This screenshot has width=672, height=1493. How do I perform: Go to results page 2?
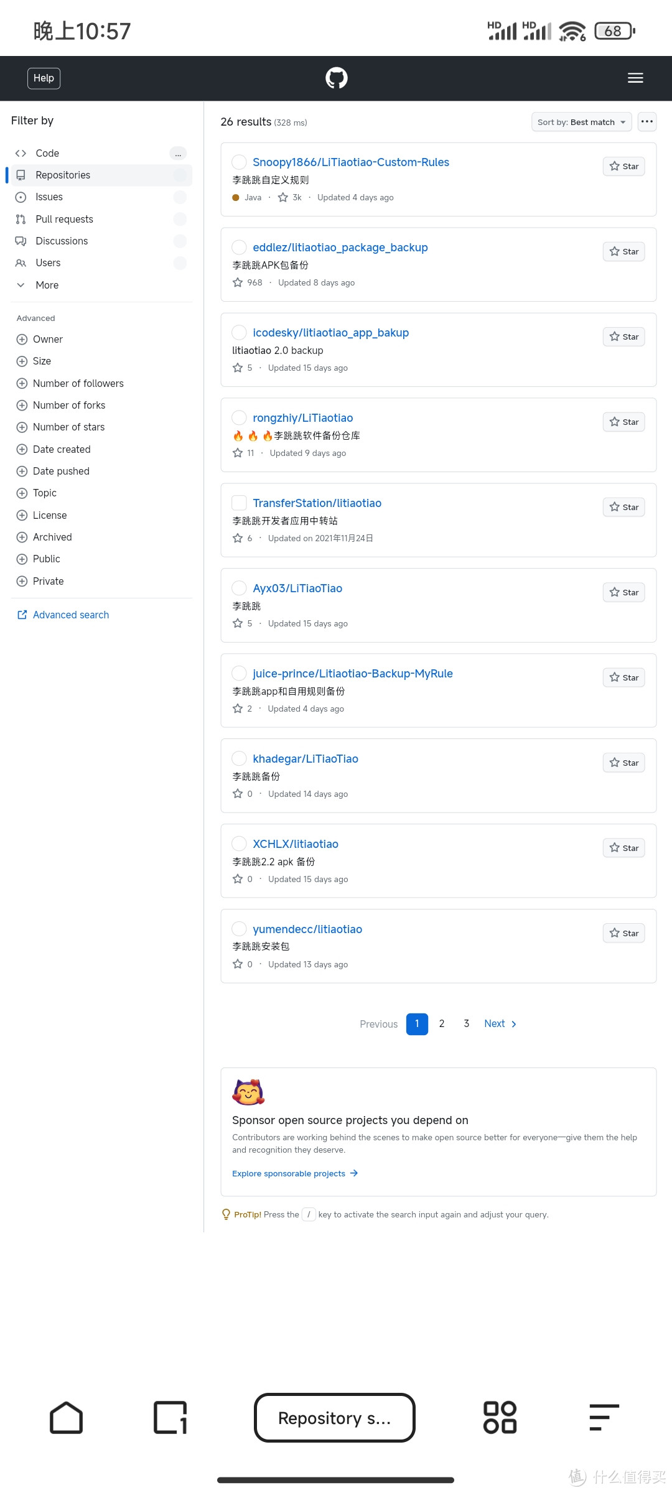[442, 1024]
